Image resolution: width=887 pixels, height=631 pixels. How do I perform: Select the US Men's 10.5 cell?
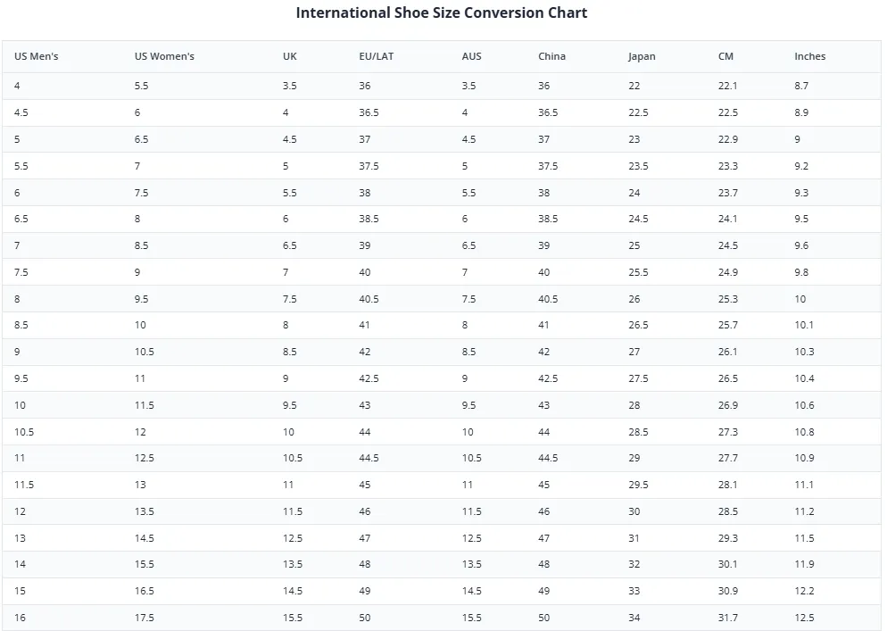pyautogui.click(x=24, y=432)
